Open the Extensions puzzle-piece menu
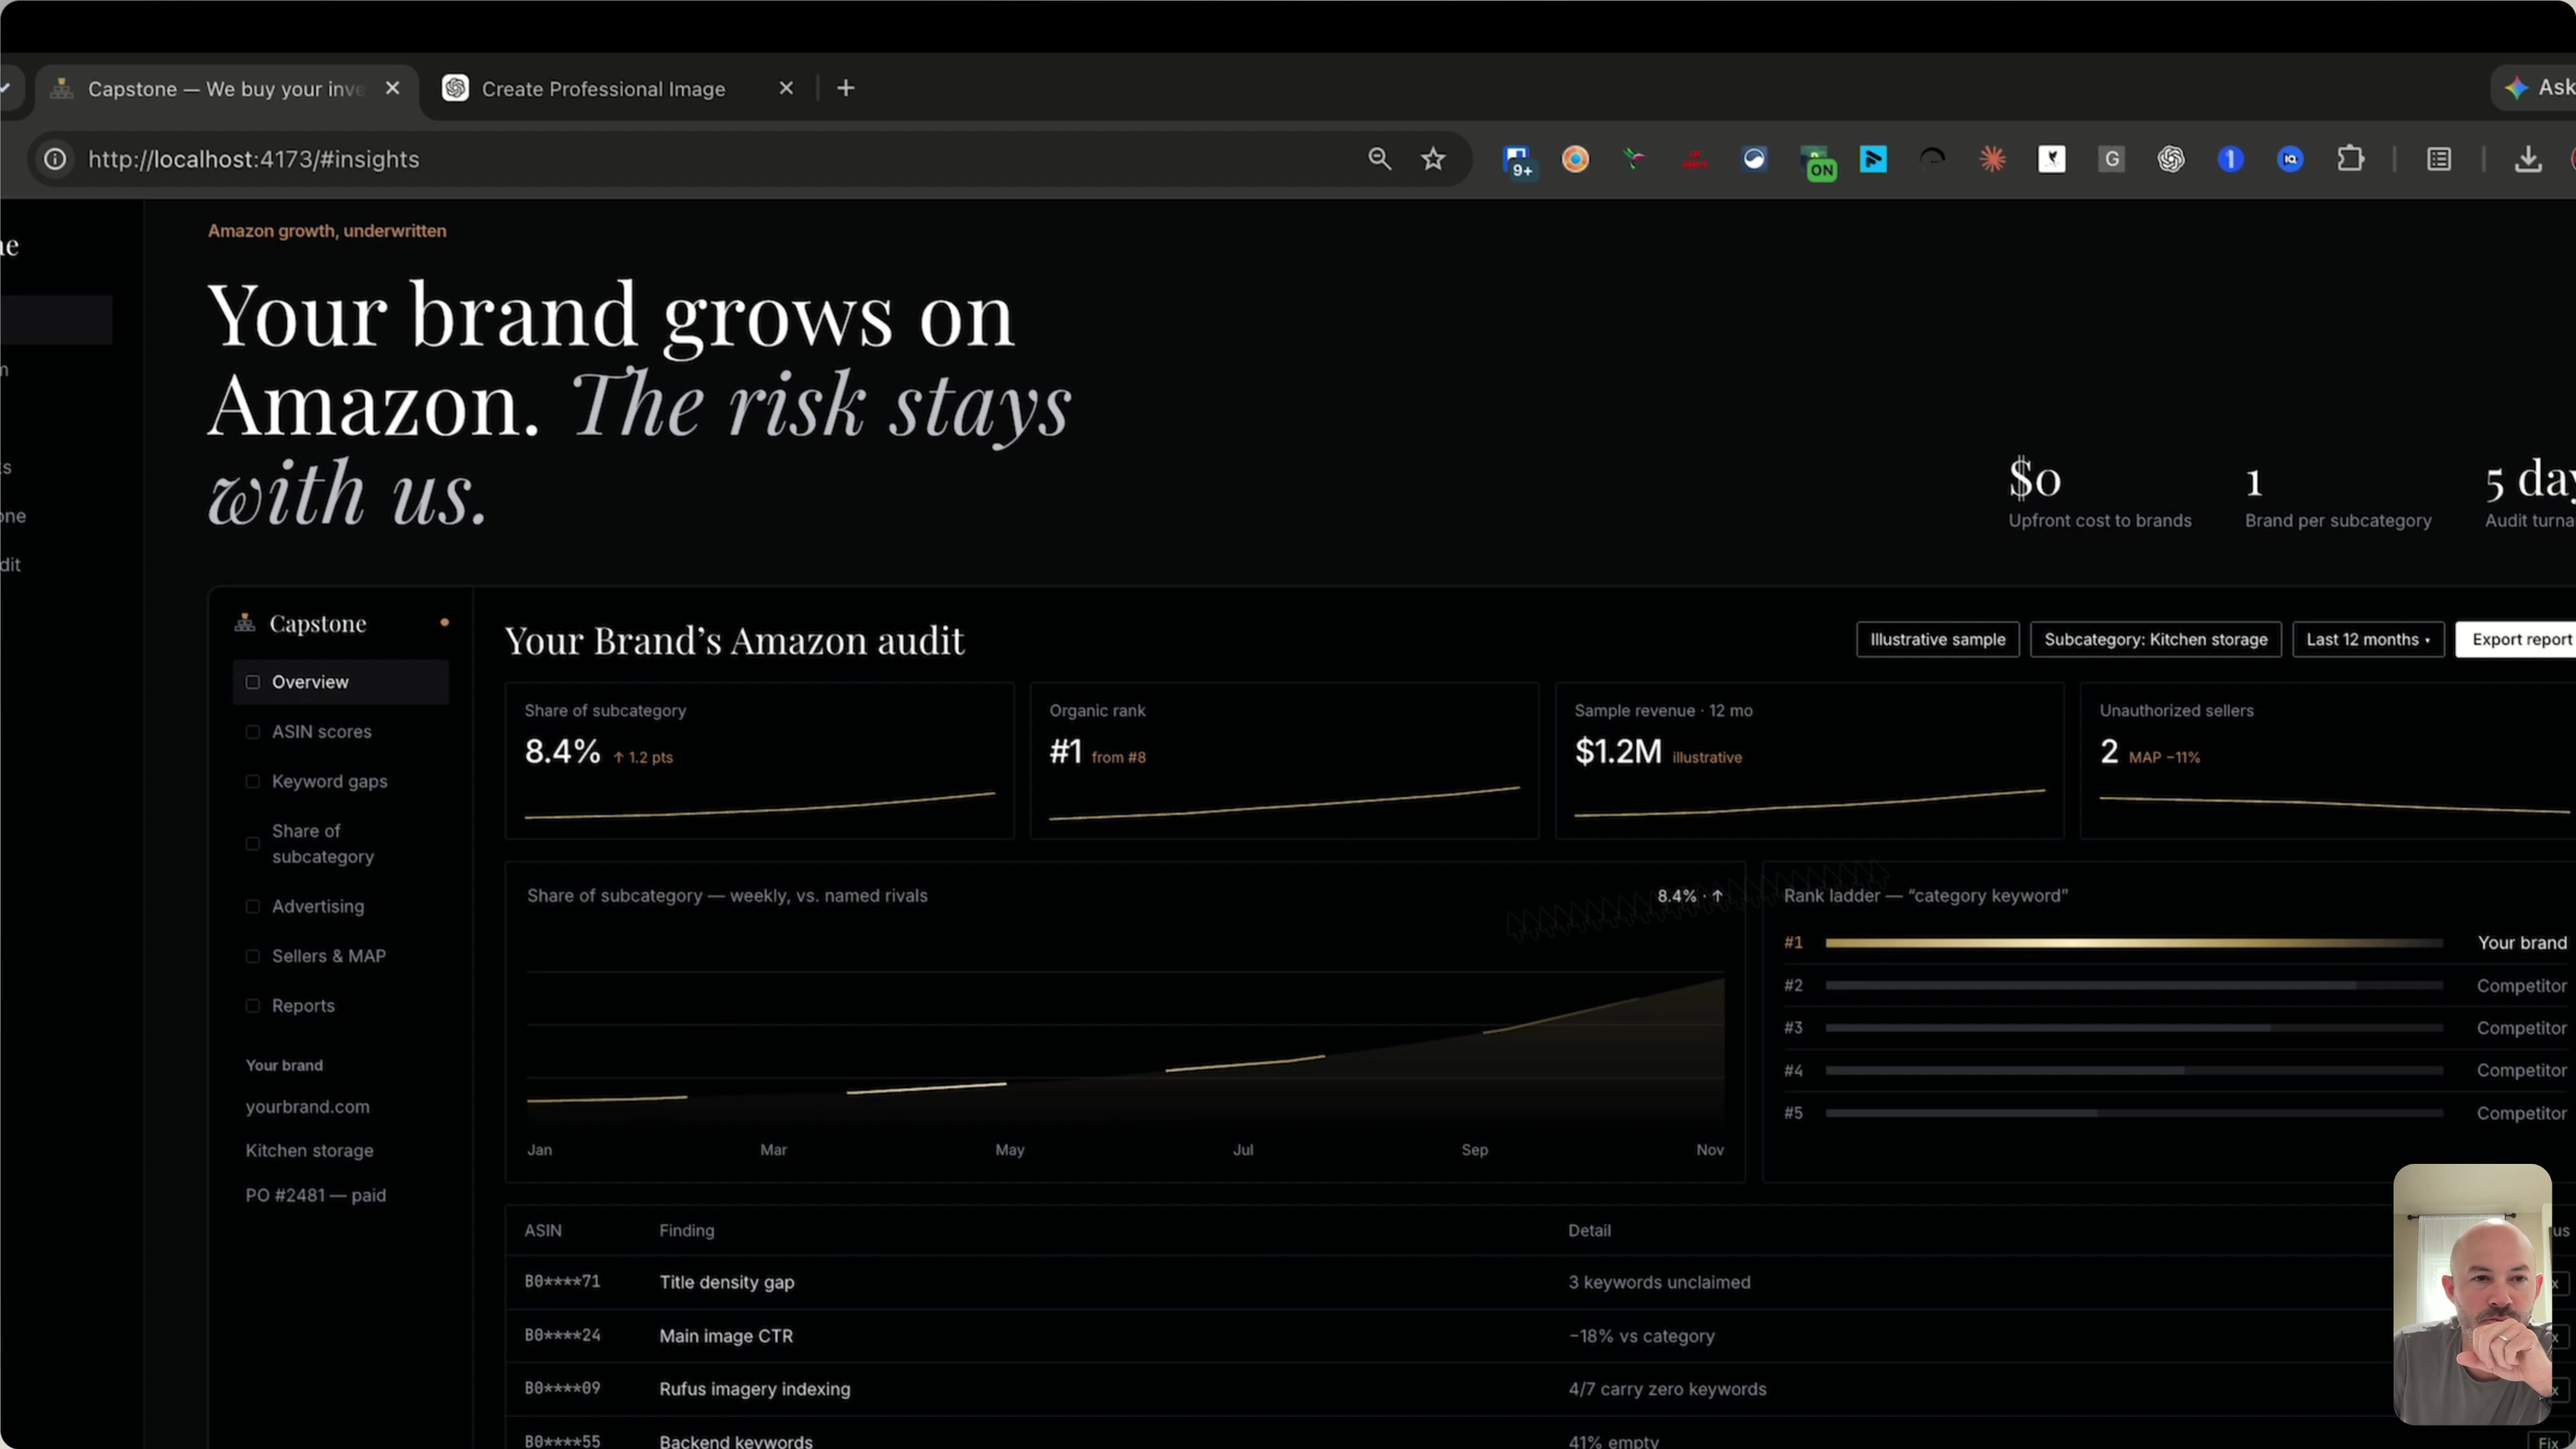The height and width of the screenshot is (1449, 2576). 2351,159
